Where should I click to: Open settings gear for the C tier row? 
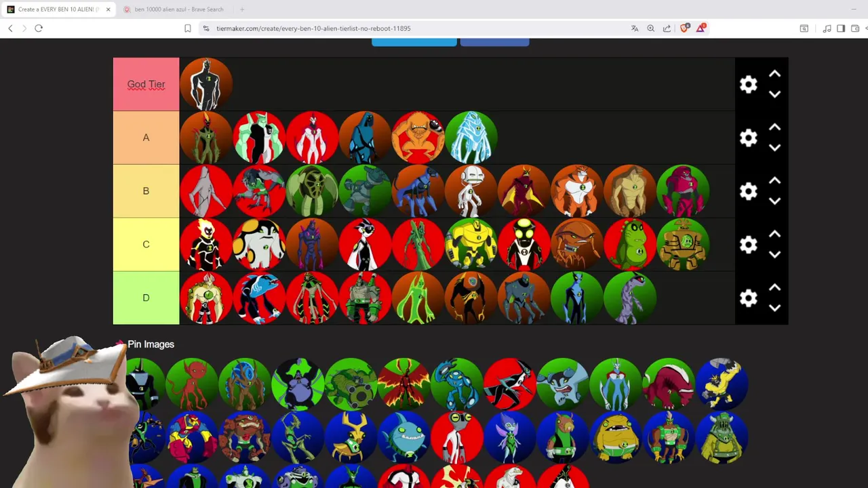748,245
